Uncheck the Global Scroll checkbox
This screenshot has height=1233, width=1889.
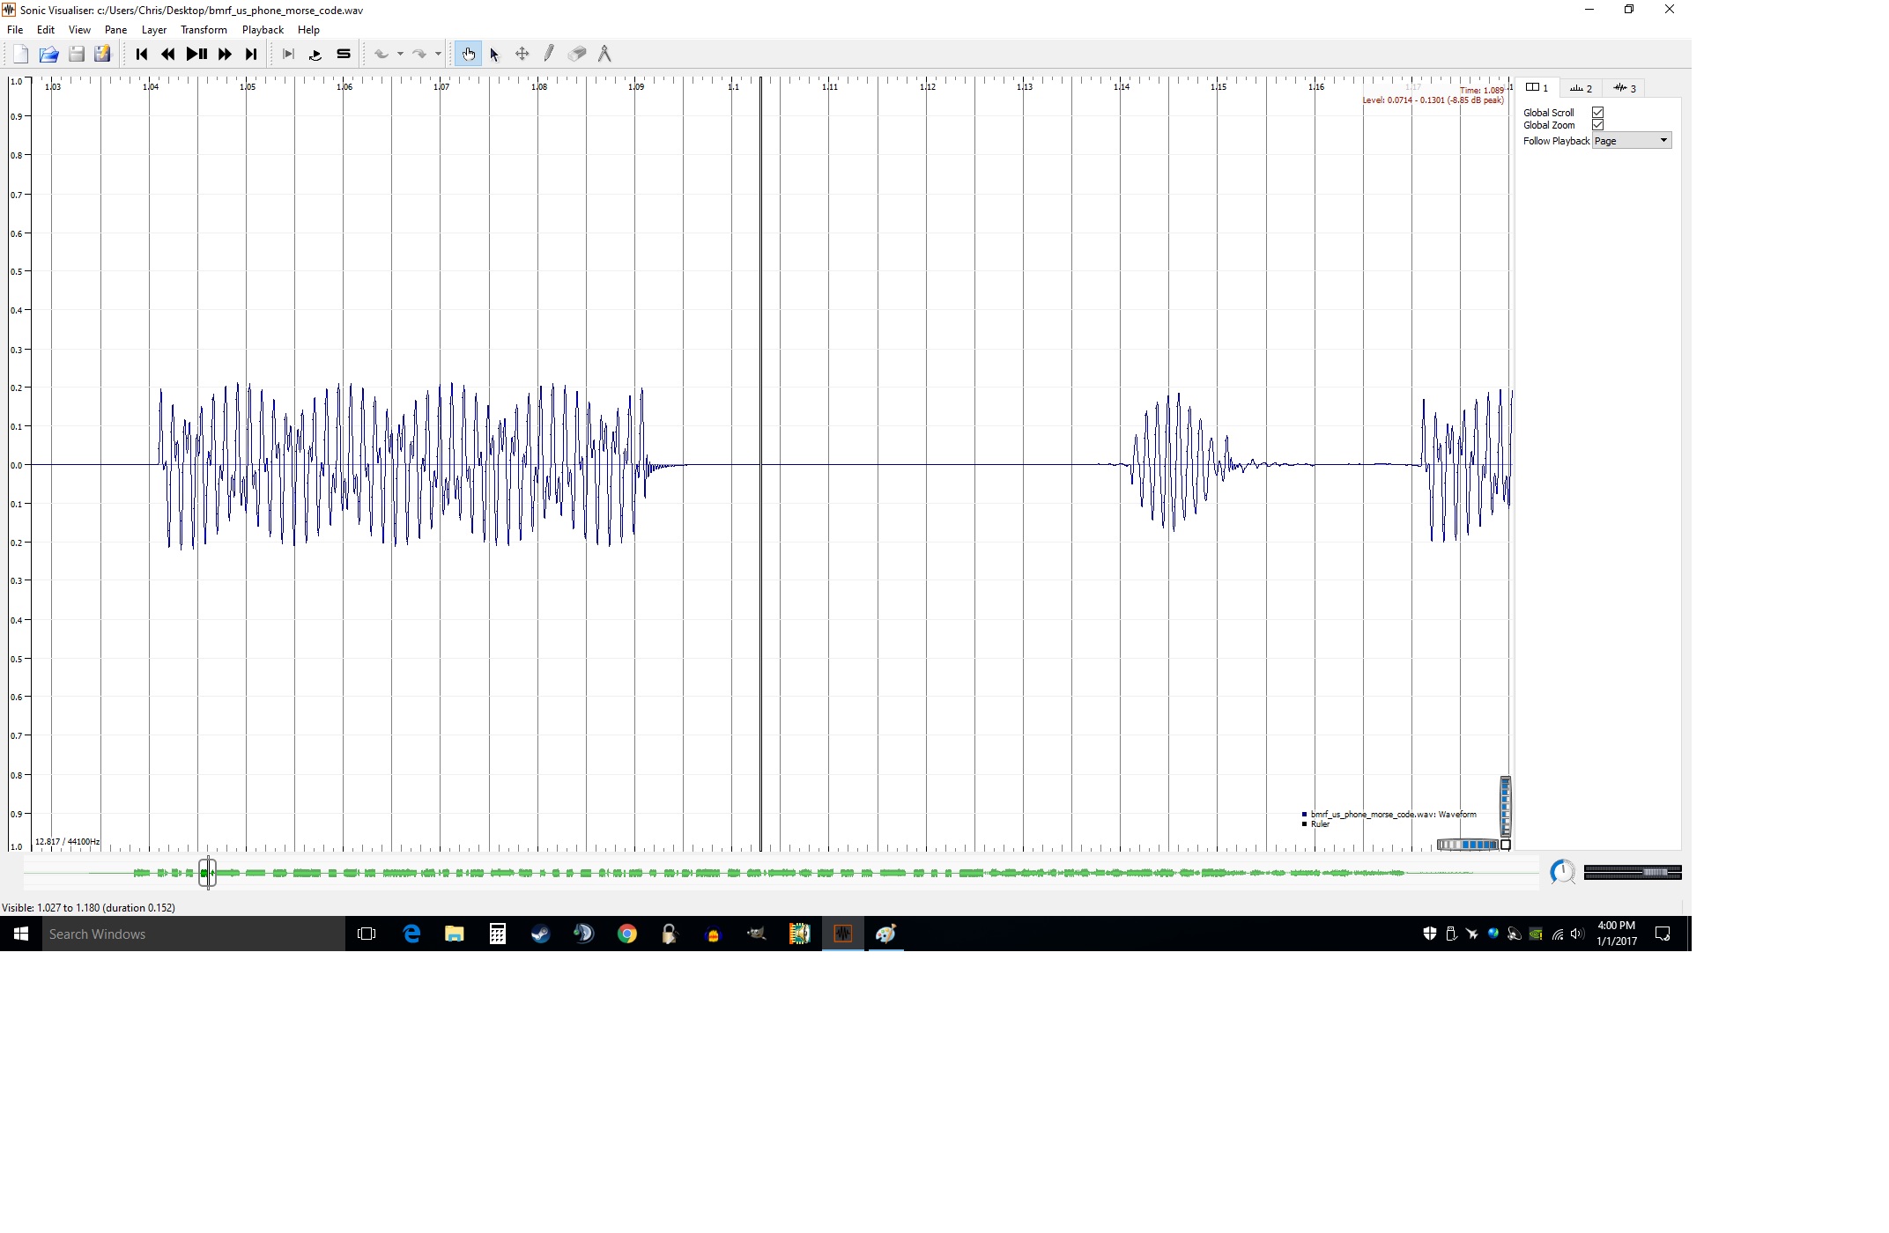pos(1597,113)
